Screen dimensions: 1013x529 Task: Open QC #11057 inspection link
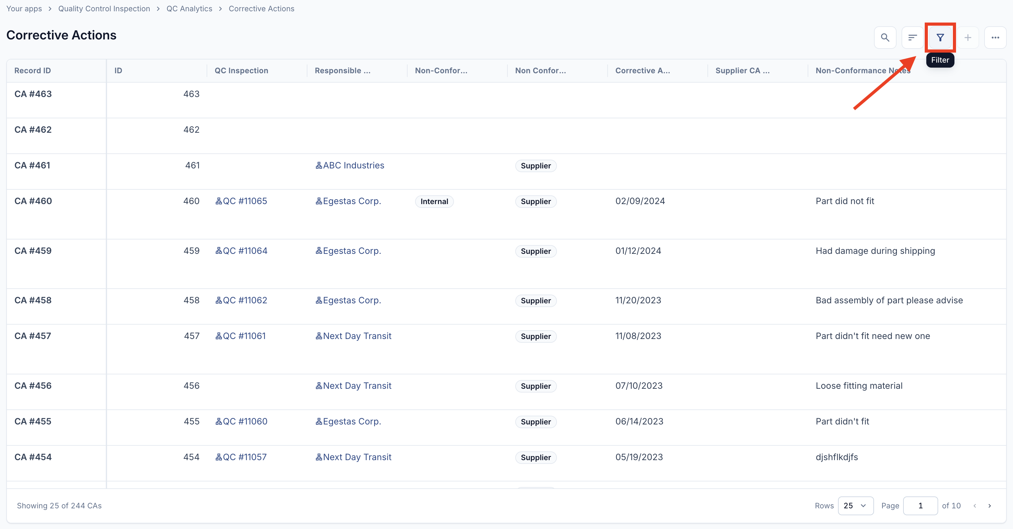pyautogui.click(x=241, y=457)
